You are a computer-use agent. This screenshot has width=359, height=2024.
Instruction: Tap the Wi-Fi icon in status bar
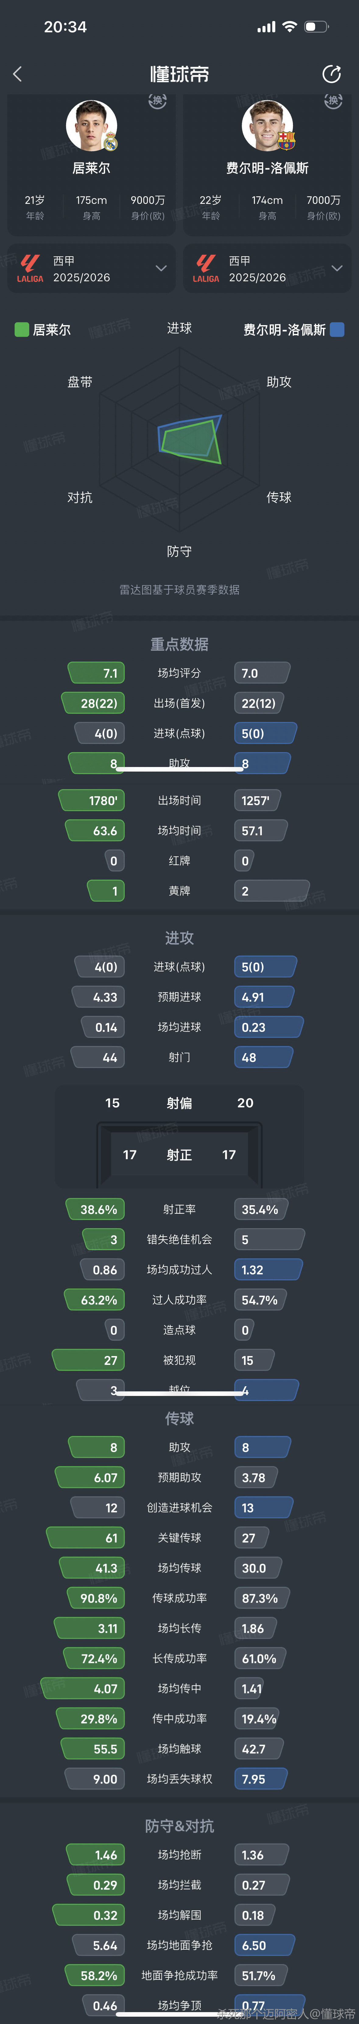tap(289, 27)
